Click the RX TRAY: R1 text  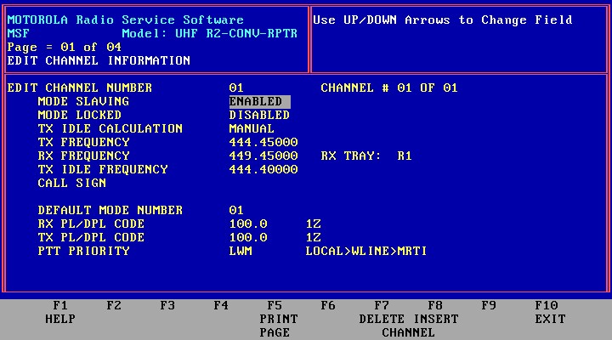[x=366, y=156]
